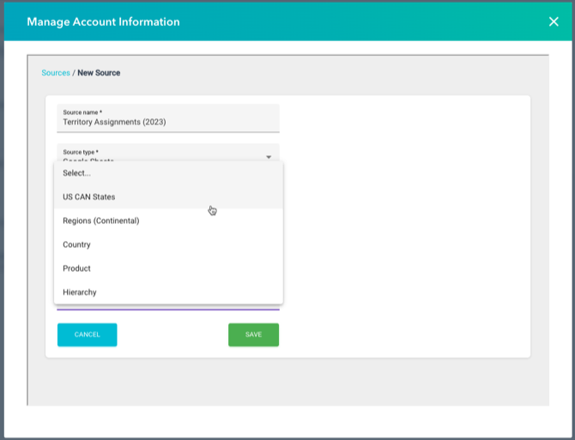Pick Country from the list
This screenshot has width=575, height=440.
(x=168, y=244)
